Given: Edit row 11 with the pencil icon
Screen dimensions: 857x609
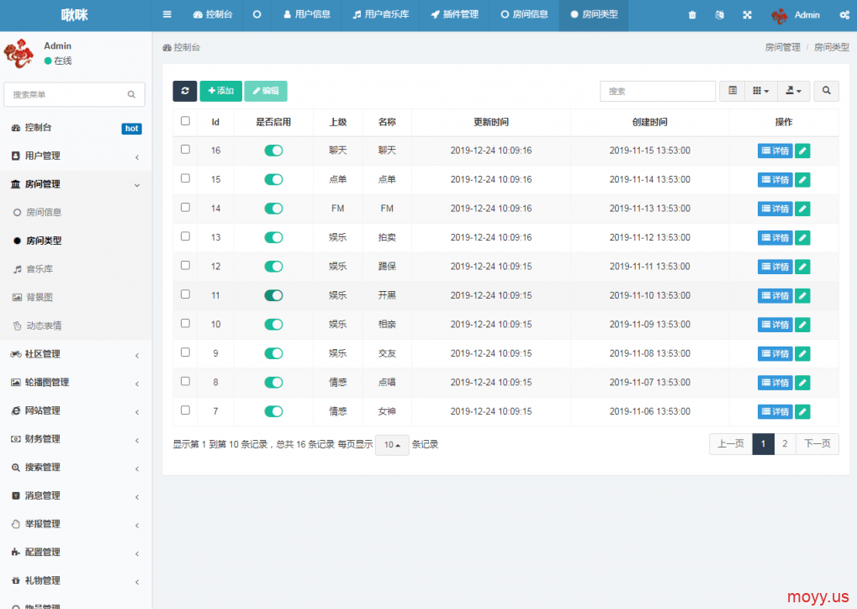Looking at the screenshot, I should pyautogui.click(x=802, y=296).
